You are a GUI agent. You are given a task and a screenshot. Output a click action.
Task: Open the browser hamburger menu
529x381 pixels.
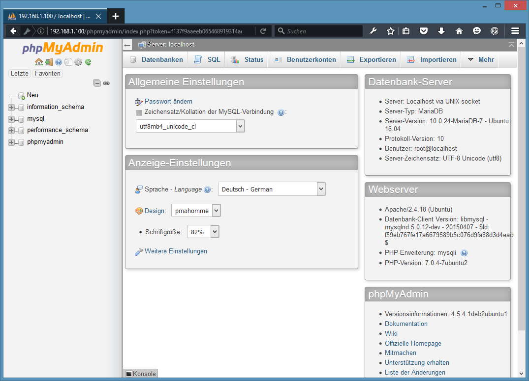[x=515, y=31]
